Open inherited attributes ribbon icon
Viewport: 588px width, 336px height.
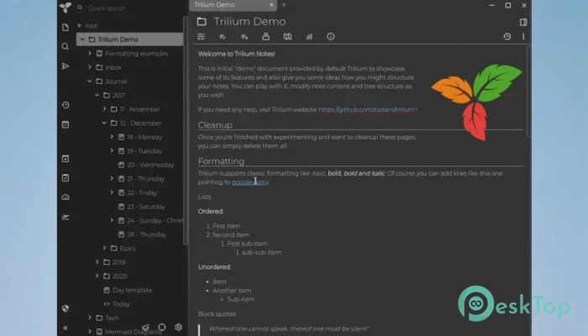pos(244,36)
